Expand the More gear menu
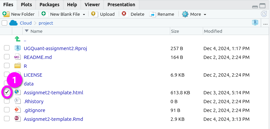Image resolution: width=270 pixels, height=129 pixels. coord(205,14)
